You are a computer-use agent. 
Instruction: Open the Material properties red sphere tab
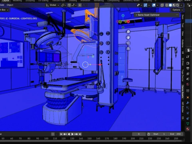188,129
